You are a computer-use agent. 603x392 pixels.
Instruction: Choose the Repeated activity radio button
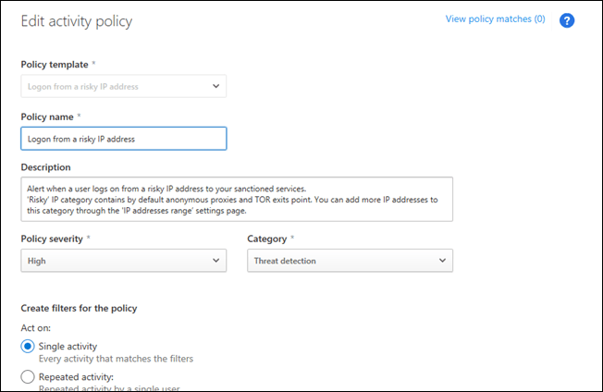pyautogui.click(x=28, y=377)
